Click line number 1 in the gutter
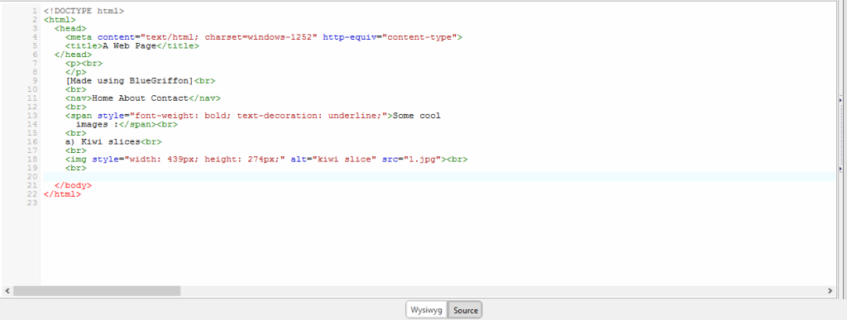847x320 pixels. point(35,11)
